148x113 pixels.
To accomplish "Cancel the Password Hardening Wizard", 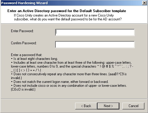I will click(x=133, y=106).
